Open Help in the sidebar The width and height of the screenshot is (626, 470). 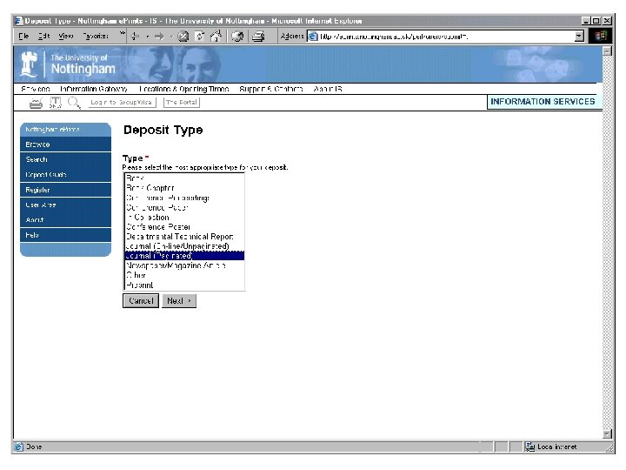65,235
